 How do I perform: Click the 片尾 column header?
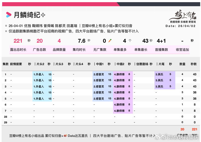click(162, 64)
